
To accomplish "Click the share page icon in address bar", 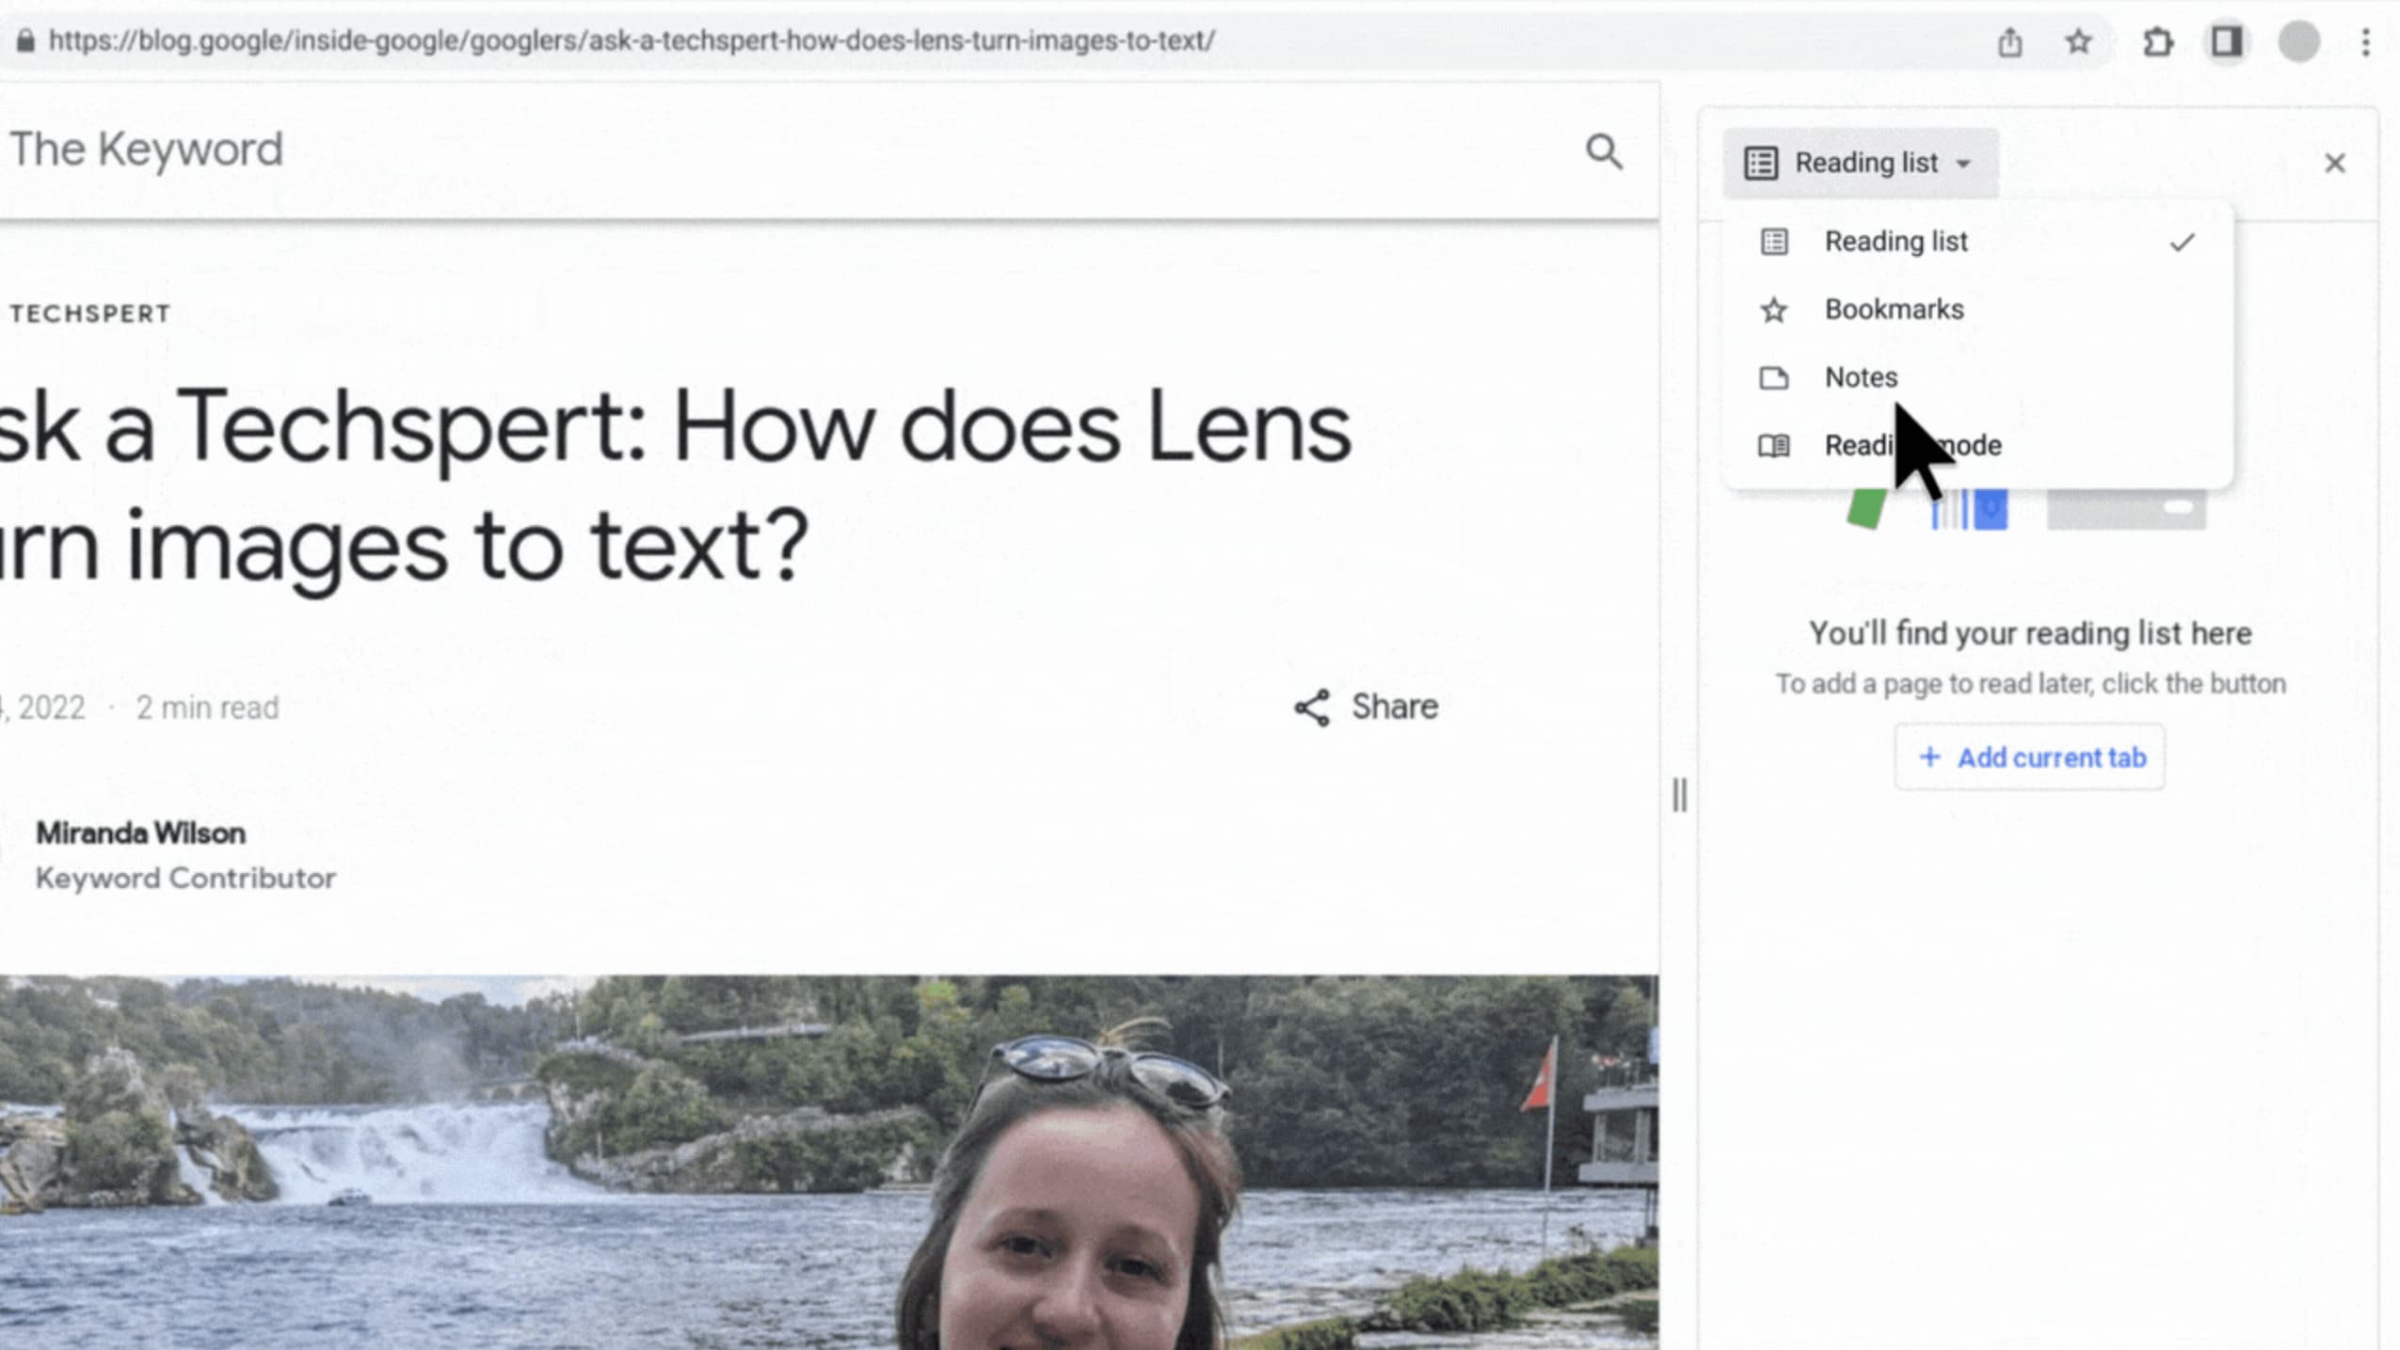I will tap(2009, 42).
